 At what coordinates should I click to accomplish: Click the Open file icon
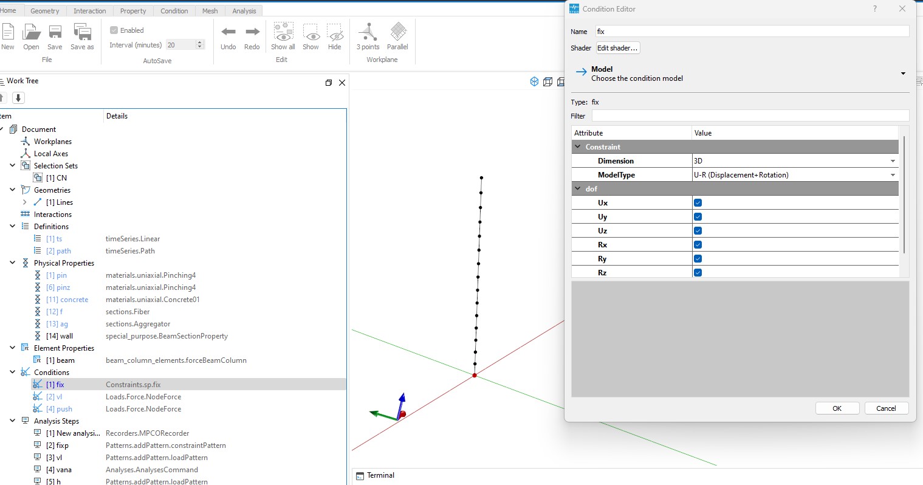(x=31, y=32)
